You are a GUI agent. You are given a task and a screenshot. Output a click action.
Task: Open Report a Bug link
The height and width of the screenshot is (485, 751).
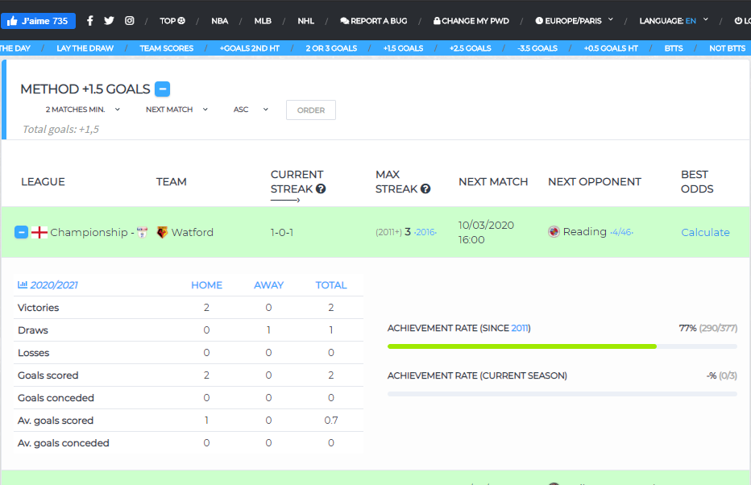click(x=374, y=21)
